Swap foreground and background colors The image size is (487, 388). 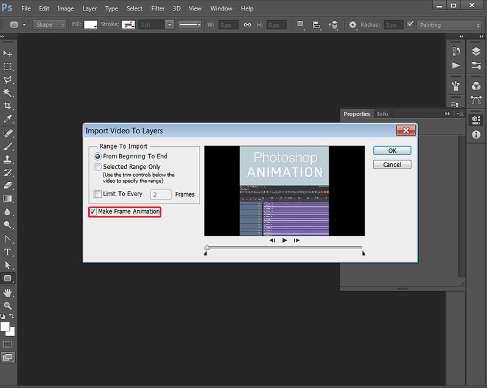(x=12, y=316)
